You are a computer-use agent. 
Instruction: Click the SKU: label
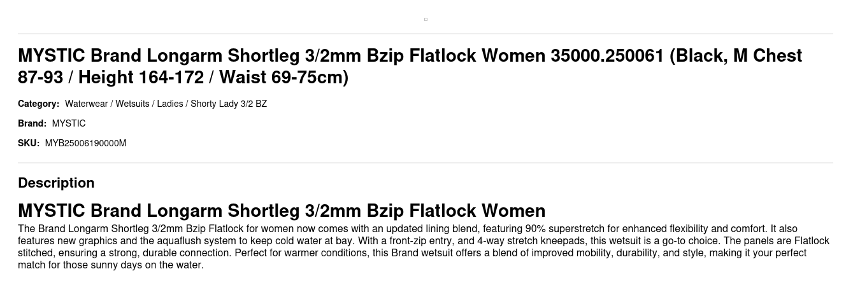coord(29,143)
